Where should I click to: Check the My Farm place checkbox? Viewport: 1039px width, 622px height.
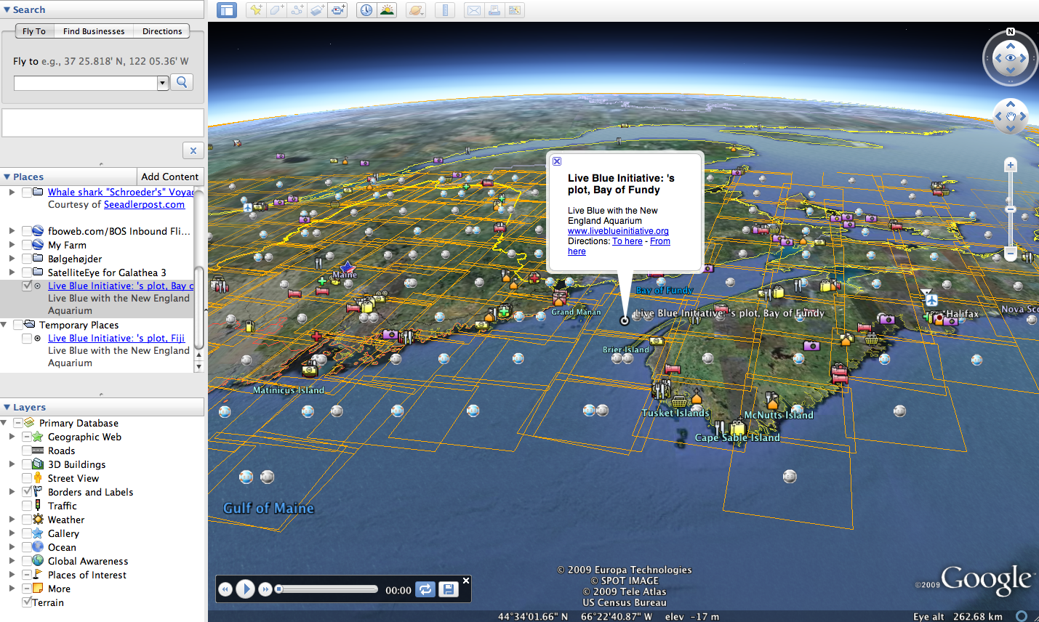coord(27,245)
